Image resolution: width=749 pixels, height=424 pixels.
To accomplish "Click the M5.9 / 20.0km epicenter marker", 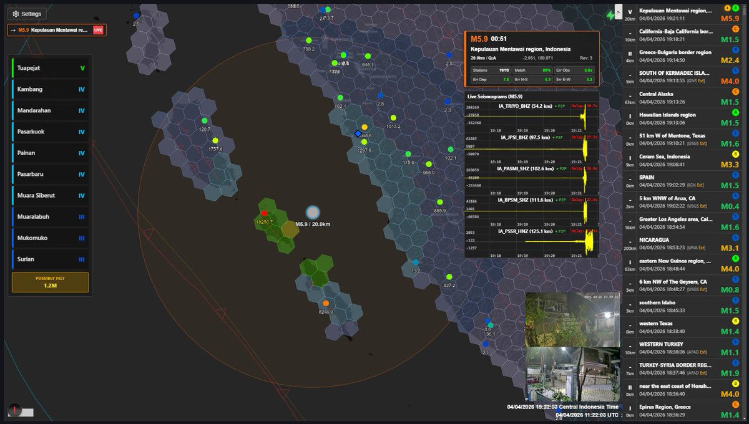I will pyautogui.click(x=313, y=213).
